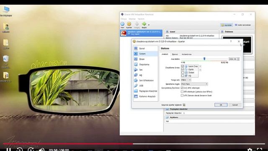This screenshot has width=268, height=151.
Task: Skip the video forward five seconds
Action: pyautogui.click(x=31, y=150)
